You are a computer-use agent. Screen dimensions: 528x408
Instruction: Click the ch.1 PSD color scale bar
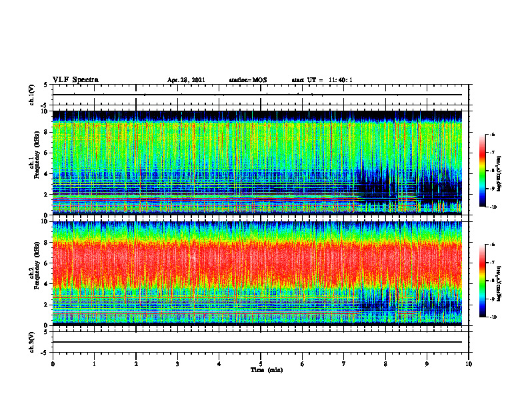click(x=482, y=171)
